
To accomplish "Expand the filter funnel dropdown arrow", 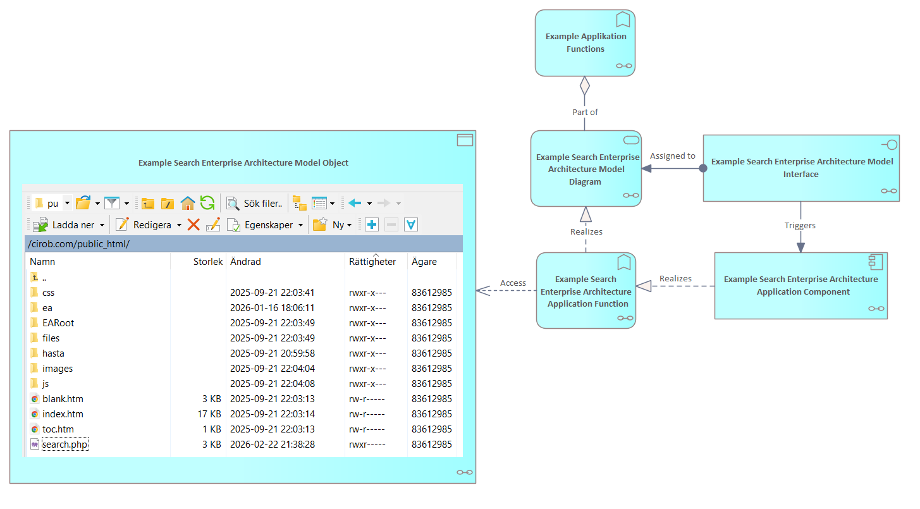I will click(126, 203).
